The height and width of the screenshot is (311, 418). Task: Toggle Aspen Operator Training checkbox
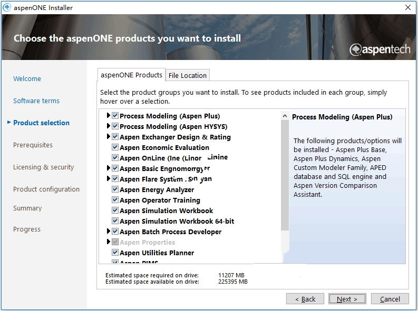click(115, 200)
